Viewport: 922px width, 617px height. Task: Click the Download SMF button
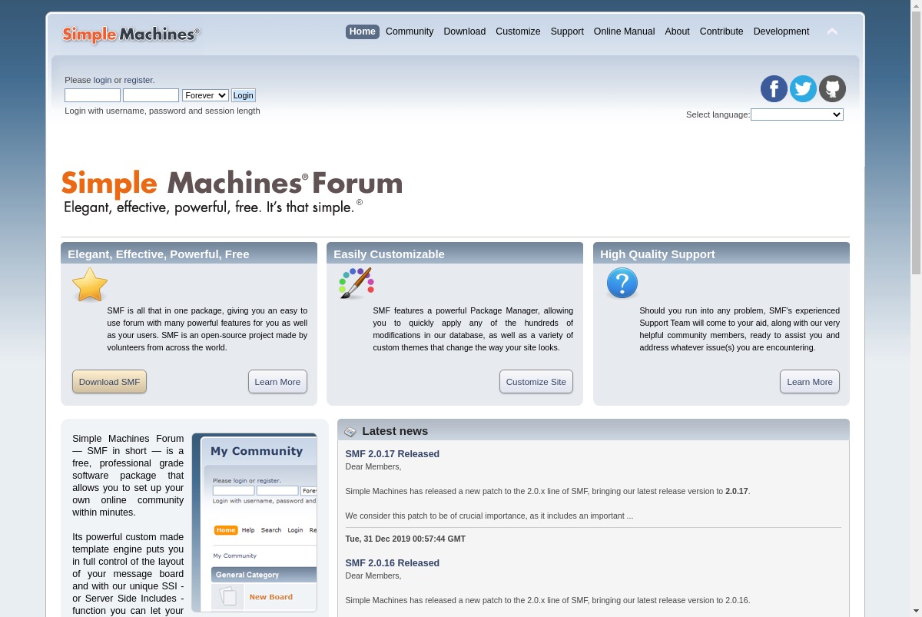pyautogui.click(x=109, y=382)
